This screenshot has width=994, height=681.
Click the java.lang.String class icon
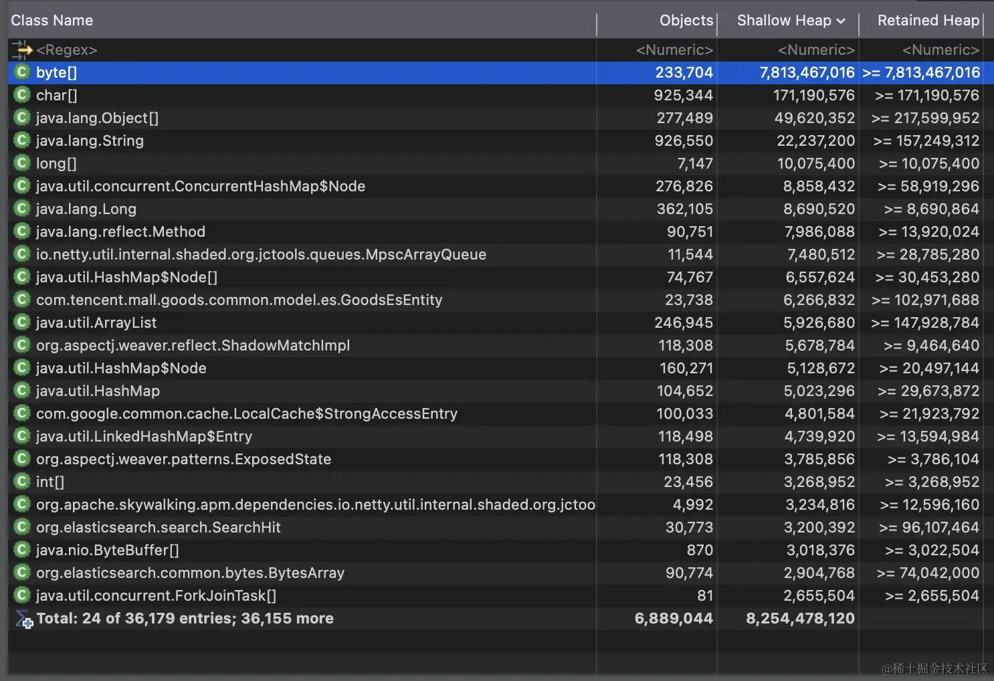point(22,140)
